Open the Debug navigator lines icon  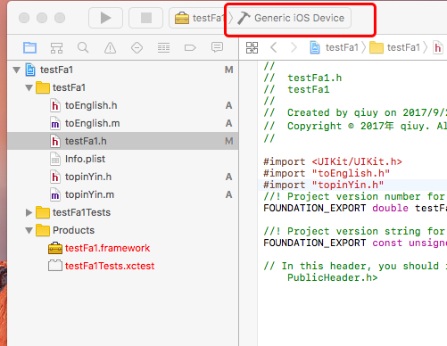[163, 47]
